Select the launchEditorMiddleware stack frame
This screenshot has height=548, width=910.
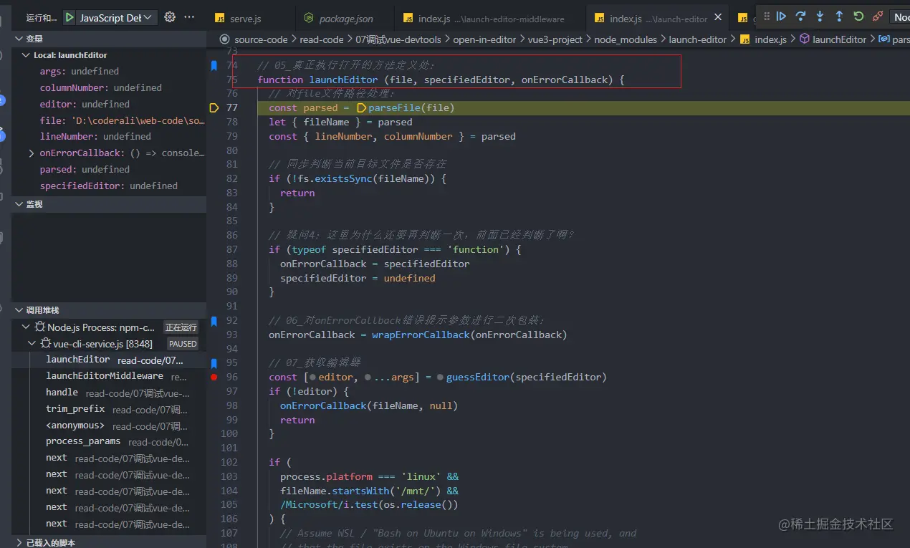click(109, 377)
